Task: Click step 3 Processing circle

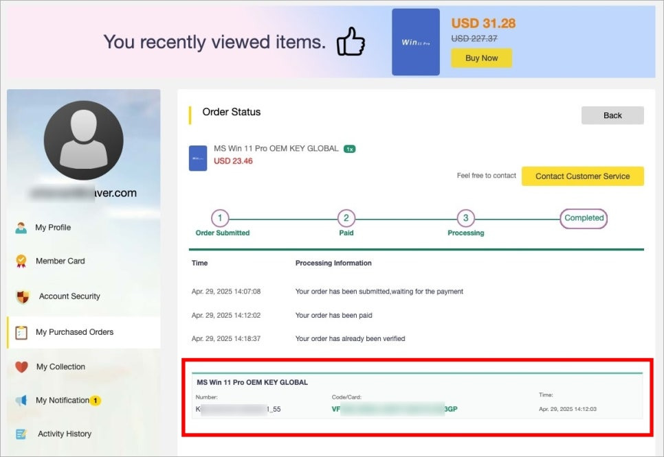Action: 465,218
